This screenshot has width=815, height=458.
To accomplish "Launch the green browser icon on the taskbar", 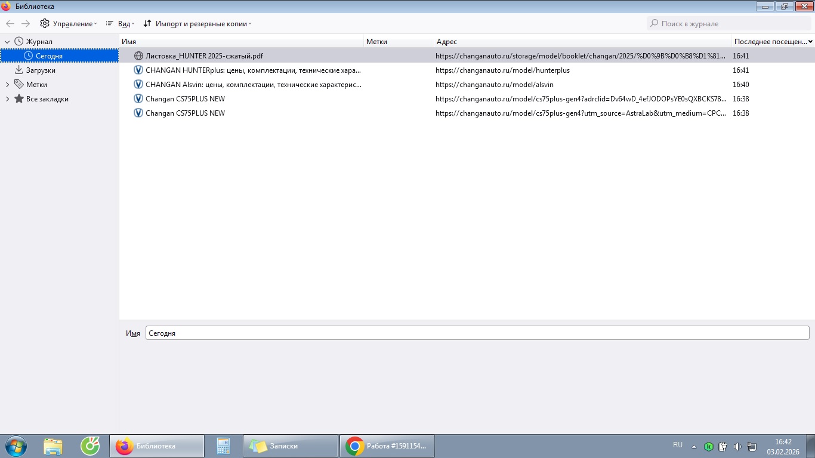I will tap(90, 446).
